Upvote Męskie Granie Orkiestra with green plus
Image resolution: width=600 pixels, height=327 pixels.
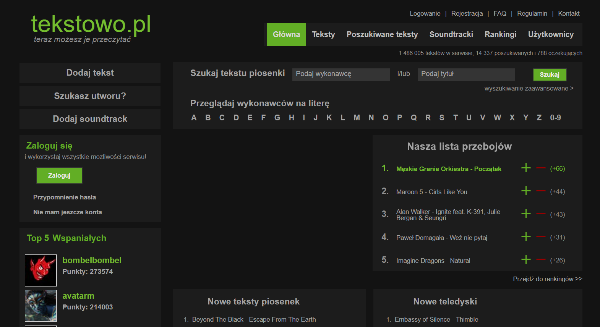point(526,168)
